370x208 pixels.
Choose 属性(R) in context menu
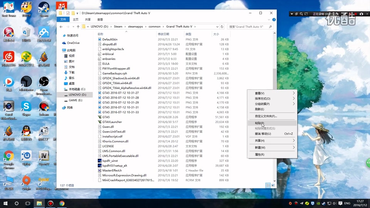coord(272,154)
